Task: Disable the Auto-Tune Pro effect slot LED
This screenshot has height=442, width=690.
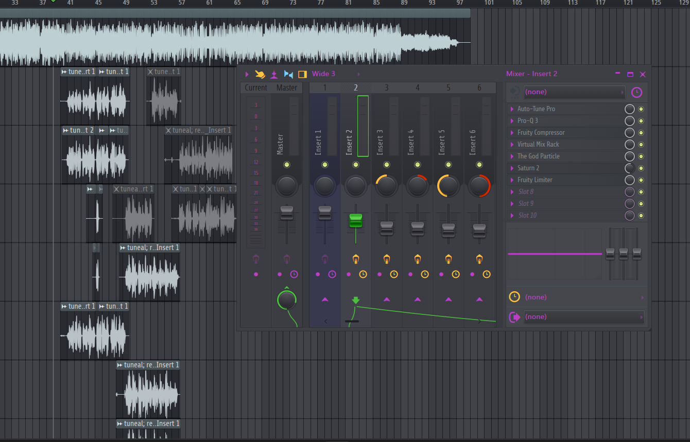Action: (641, 109)
